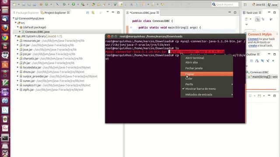Open the New Task dropdown arrow
Image resolution: width=280 pixels, height=157 pixels.
click(250, 19)
